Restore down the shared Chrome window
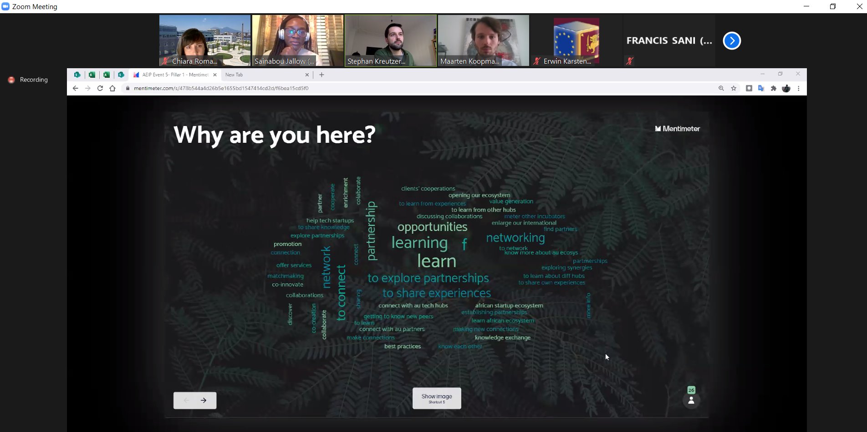The height and width of the screenshot is (432, 867). tap(780, 74)
